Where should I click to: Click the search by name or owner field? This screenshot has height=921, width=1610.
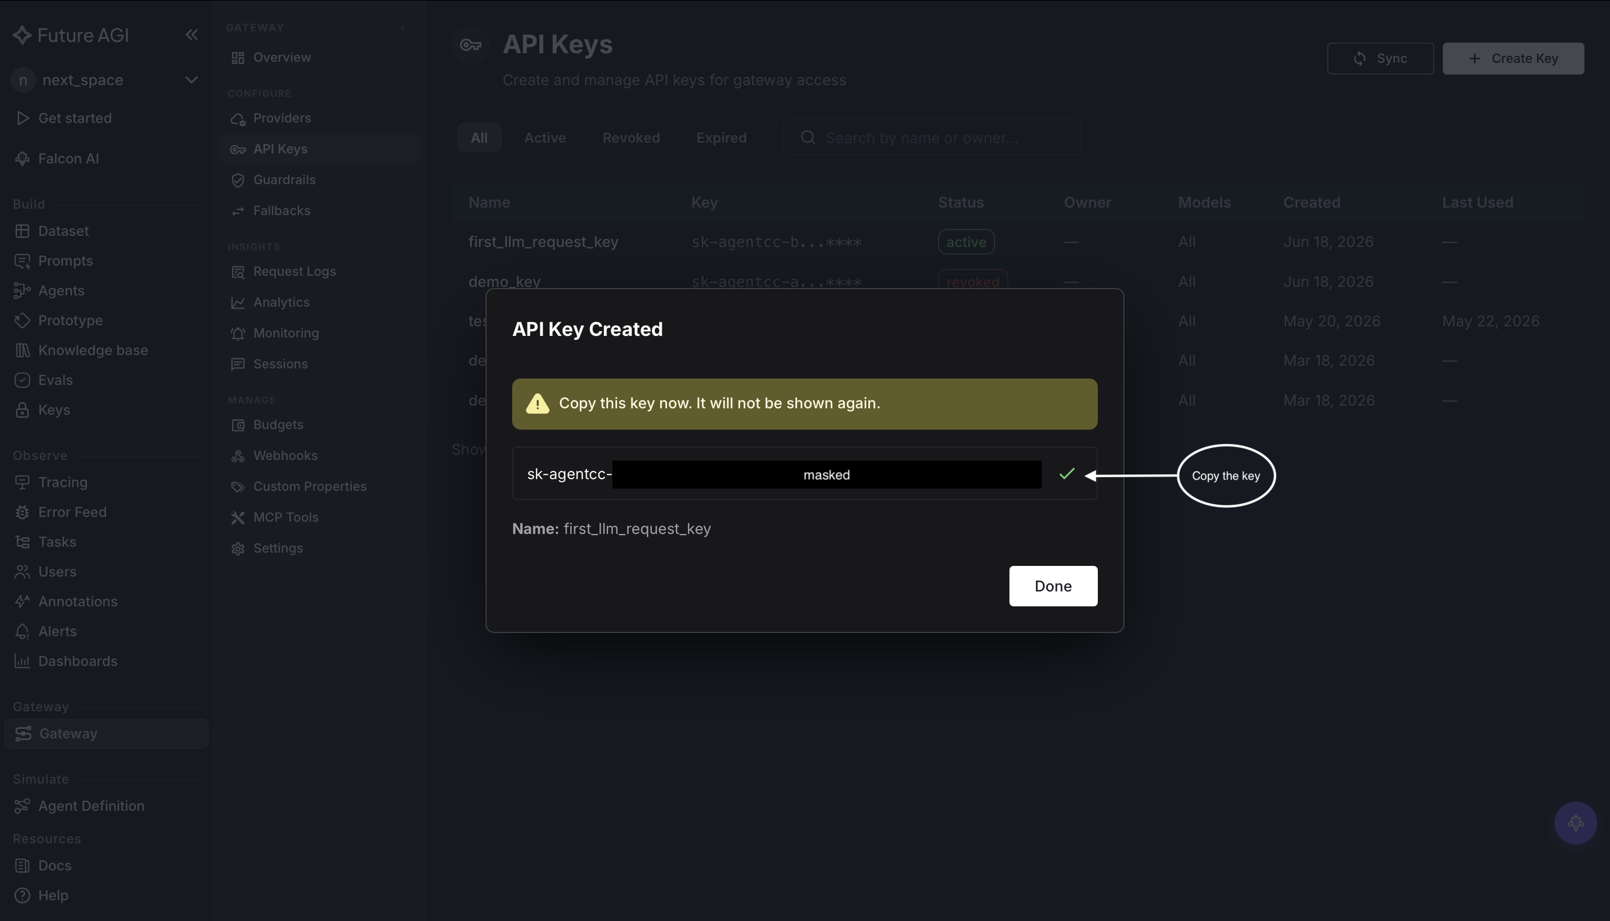[x=932, y=137]
